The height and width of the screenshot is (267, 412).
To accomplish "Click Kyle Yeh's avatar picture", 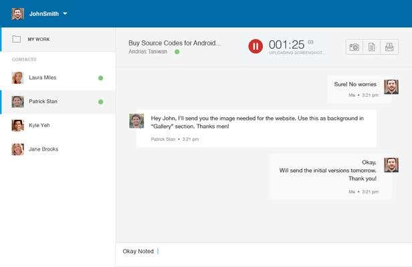I will 17,125.
